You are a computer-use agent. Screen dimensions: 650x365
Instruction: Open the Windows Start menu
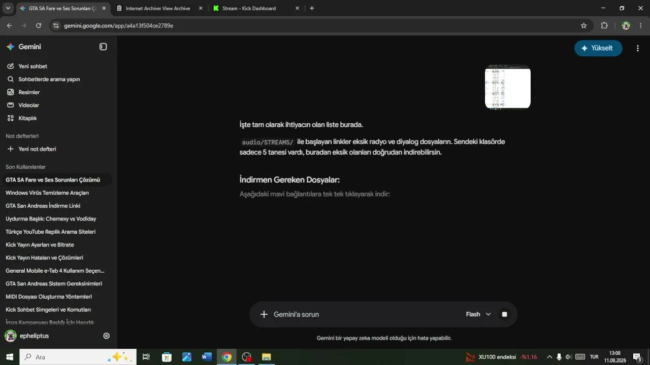tap(10, 357)
